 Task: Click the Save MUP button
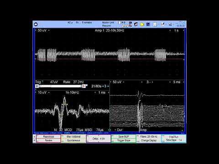pos(124,137)
